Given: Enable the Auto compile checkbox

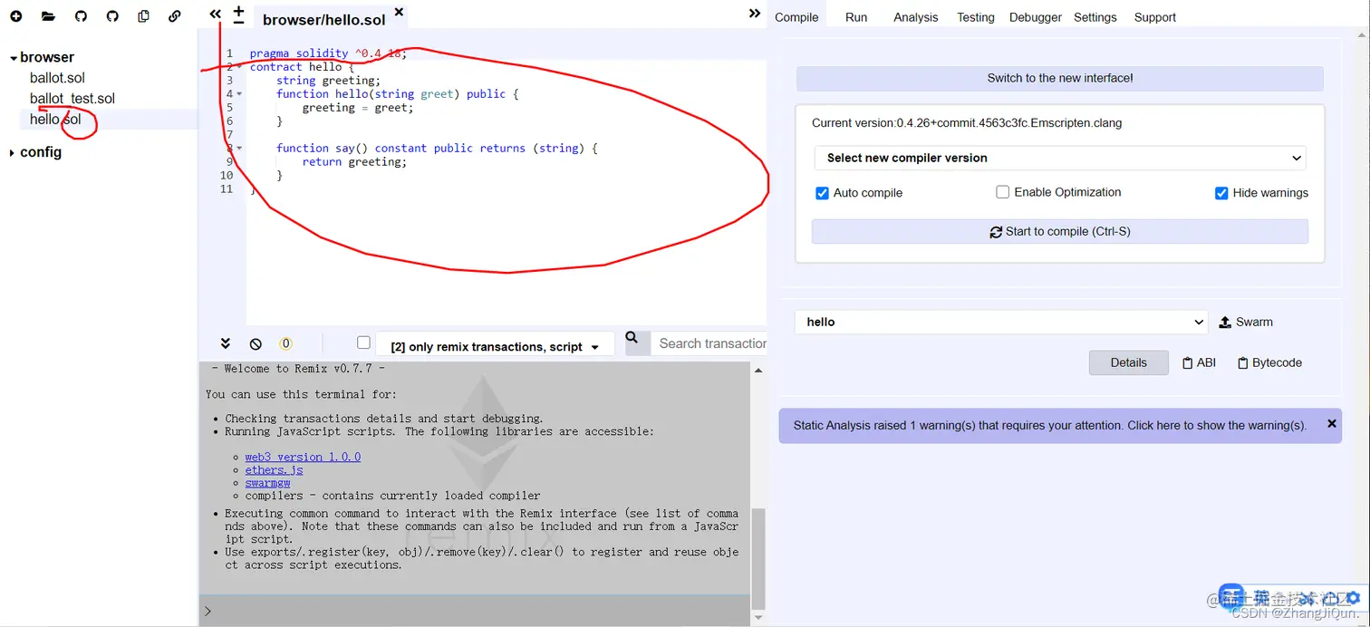Looking at the screenshot, I should point(822,193).
